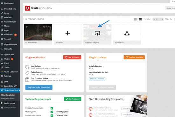Open Uncode Demo menu item
This screenshot has height=117, width=175.
coord(10,9)
